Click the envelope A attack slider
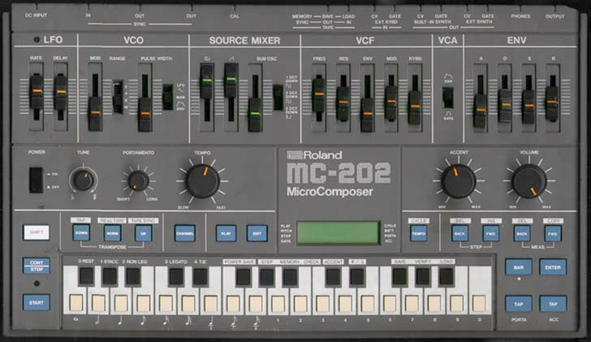Screen dimensions: 591x342 [x=481, y=110]
